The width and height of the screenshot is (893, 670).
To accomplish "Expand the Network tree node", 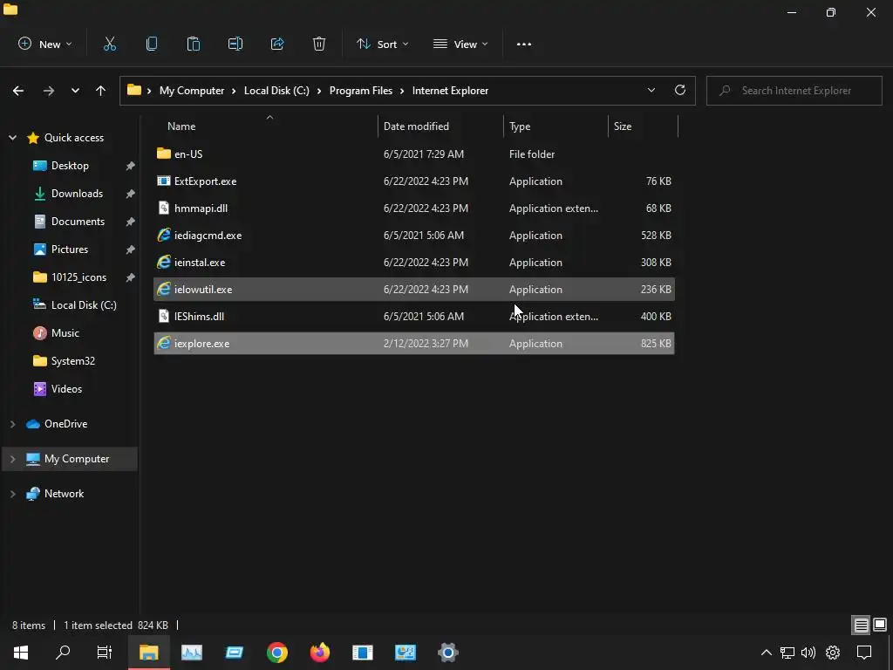I will [12, 494].
